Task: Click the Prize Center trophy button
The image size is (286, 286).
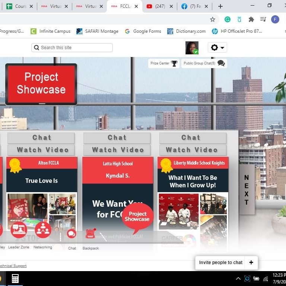Action: tap(163, 63)
